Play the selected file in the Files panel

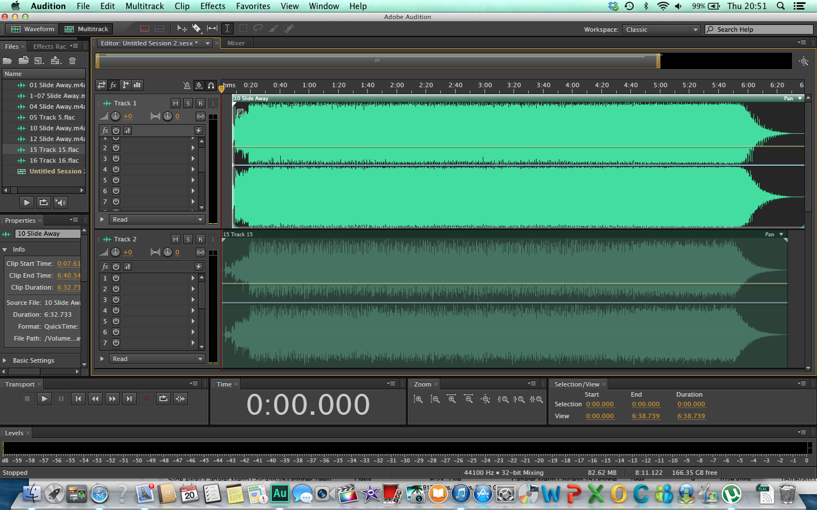point(27,202)
